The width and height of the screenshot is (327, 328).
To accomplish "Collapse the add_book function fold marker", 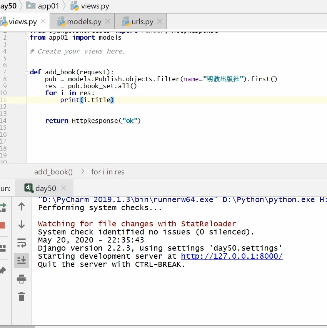I will 27,73.
